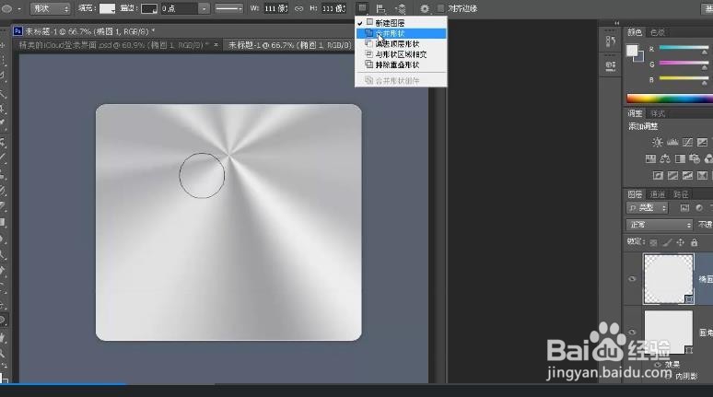Open the History panel icon
The image size is (713, 397).
click(610, 41)
